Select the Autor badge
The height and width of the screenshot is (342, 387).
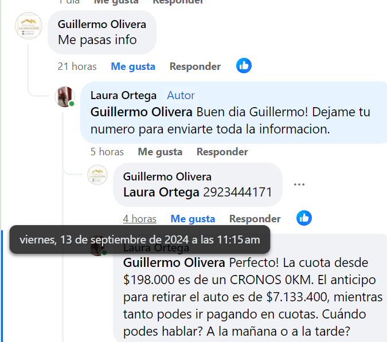(181, 96)
